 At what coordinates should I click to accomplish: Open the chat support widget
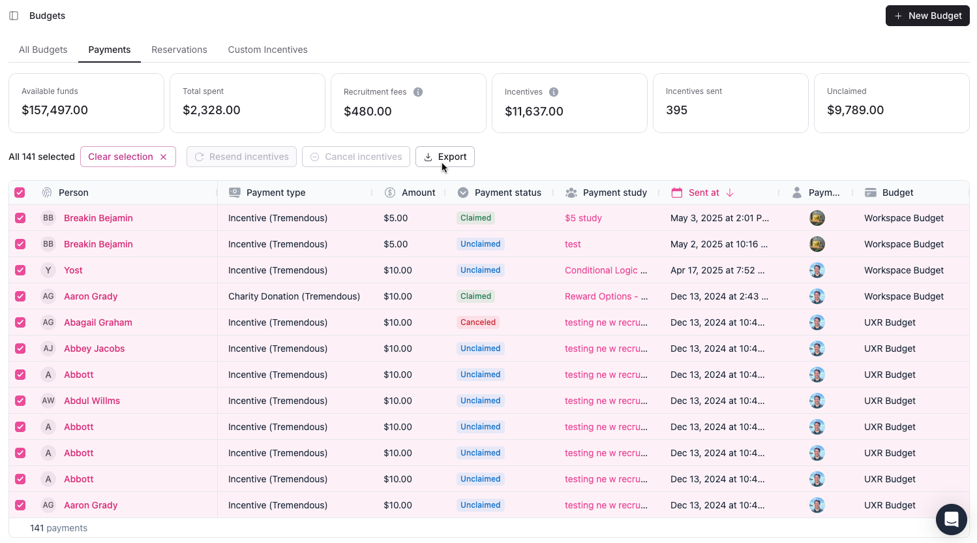951,520
